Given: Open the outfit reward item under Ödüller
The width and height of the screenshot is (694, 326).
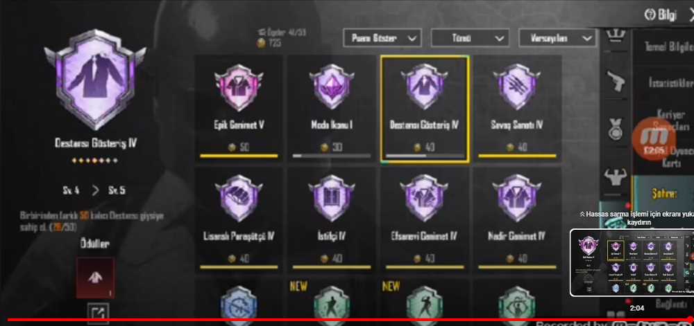Looking at the screenshot, I should point(96,278).
